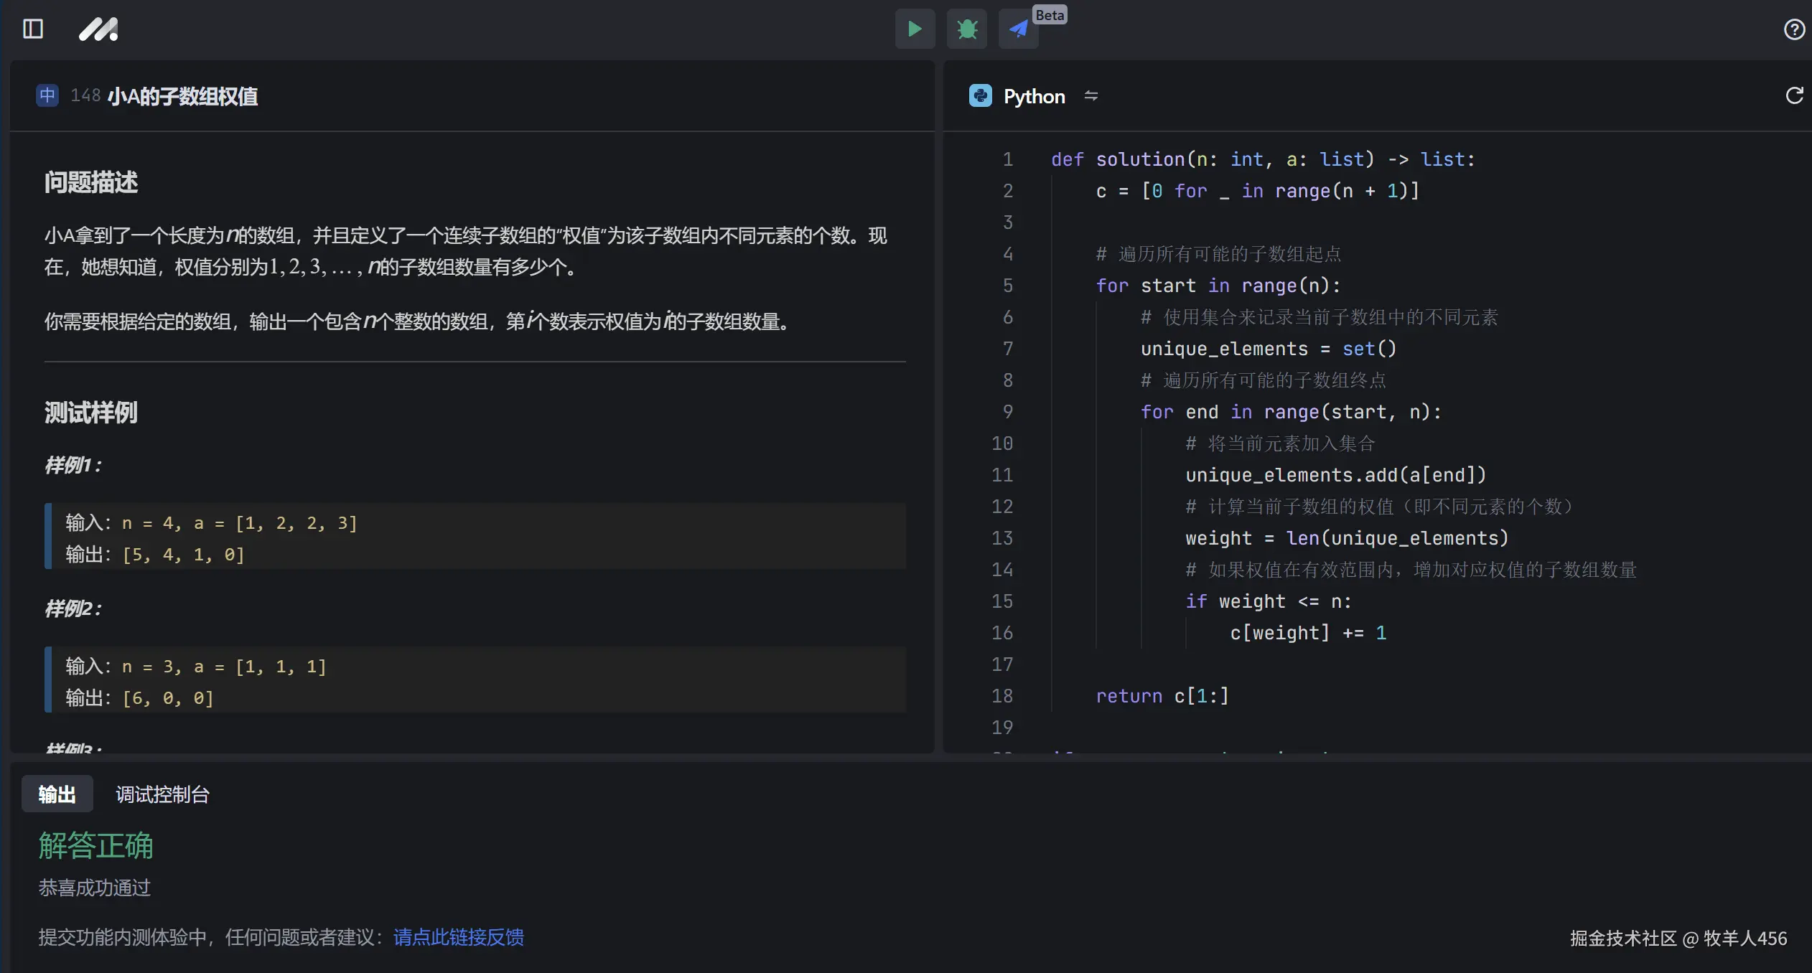Reset code with the refresh icon

[x=1794, y=96]
